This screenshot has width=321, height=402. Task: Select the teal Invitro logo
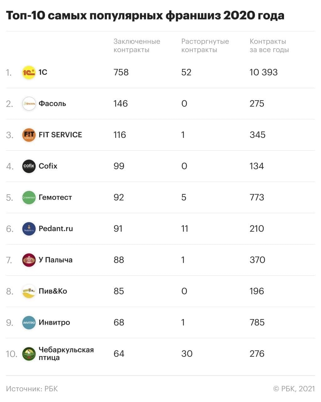pos(29,323)
